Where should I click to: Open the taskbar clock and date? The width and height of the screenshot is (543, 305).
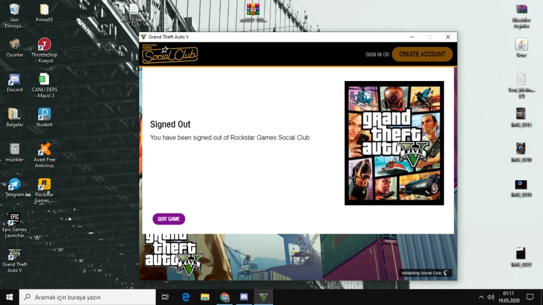coord(509,297)
